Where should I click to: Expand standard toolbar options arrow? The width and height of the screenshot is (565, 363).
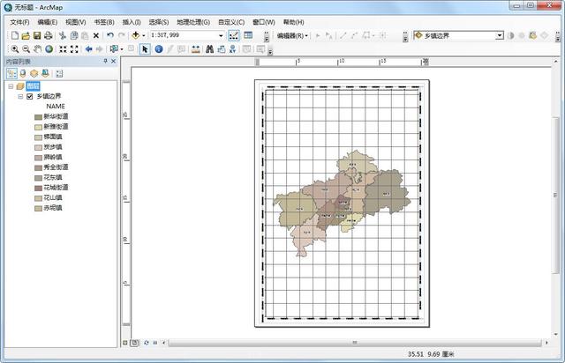pos(267,37)
